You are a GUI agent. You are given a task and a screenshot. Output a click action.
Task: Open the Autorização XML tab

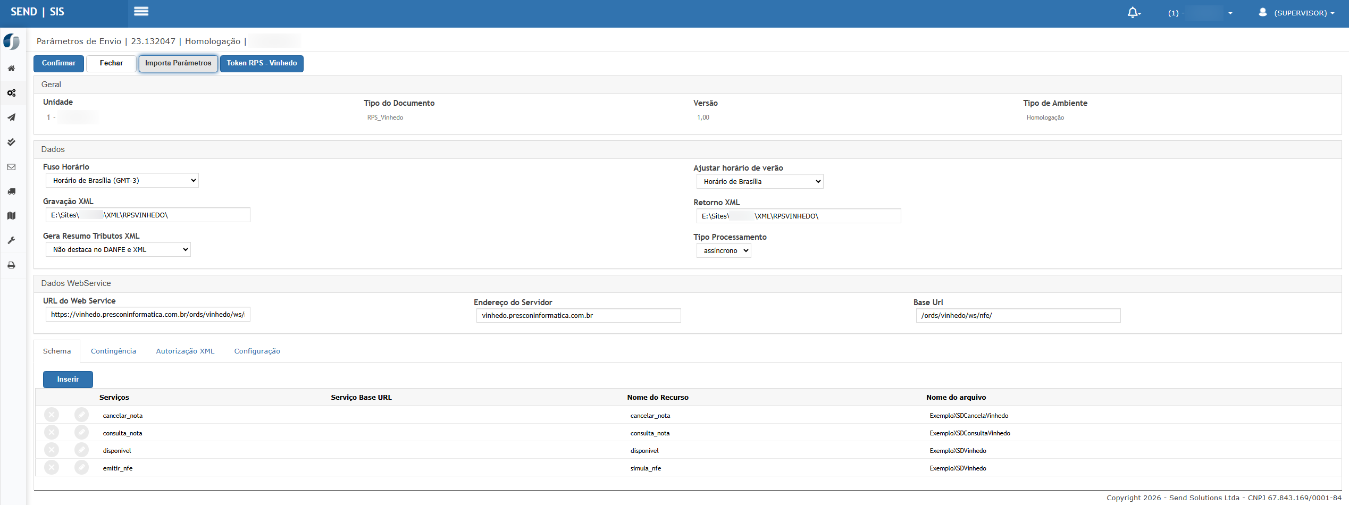click(x=185, y=351)
